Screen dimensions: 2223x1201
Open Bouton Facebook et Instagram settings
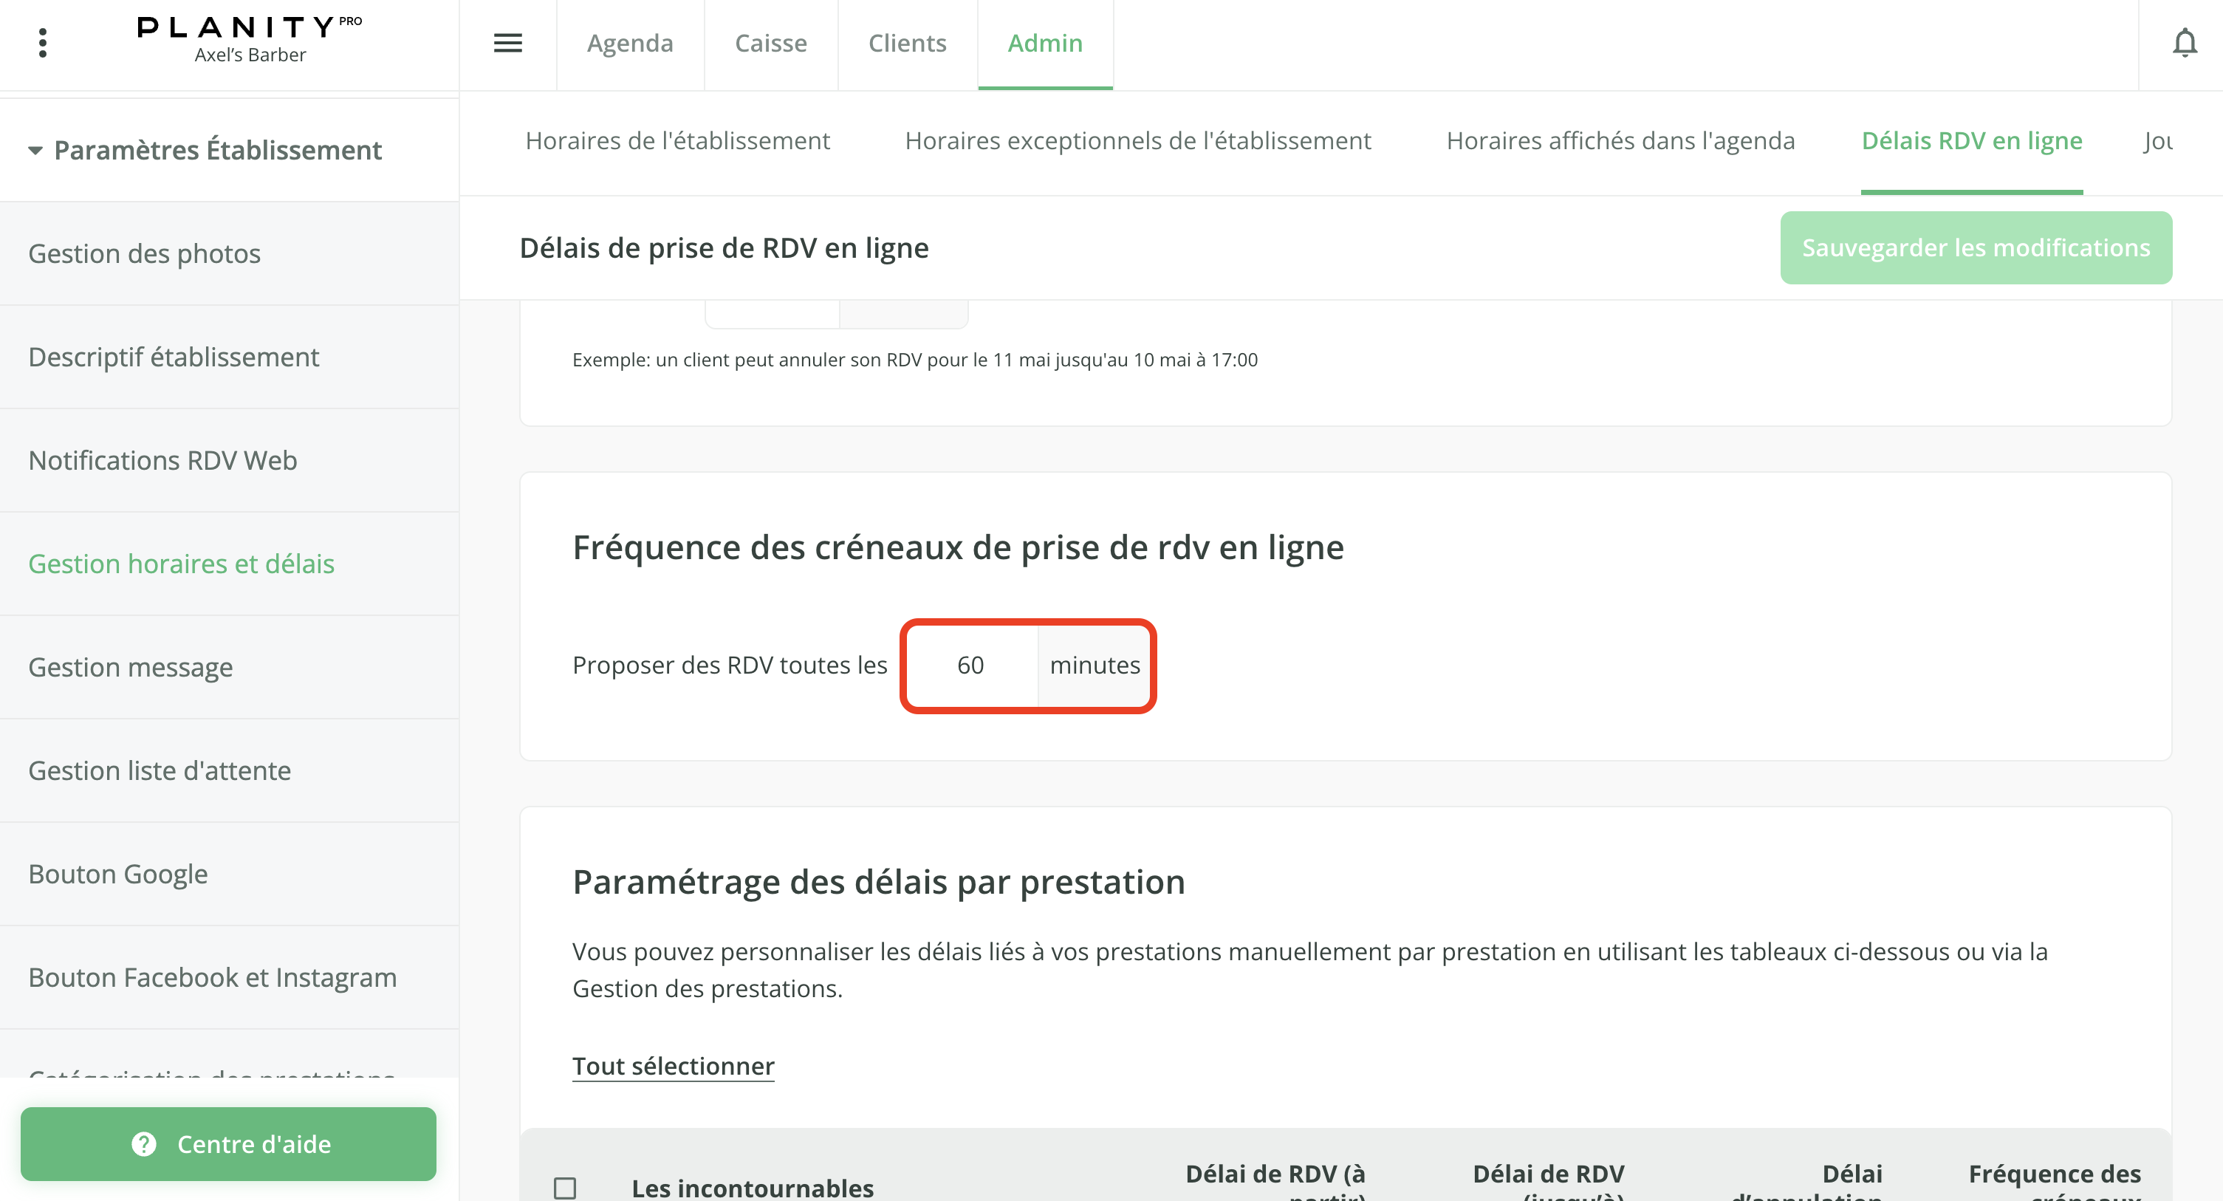point(212,977)
